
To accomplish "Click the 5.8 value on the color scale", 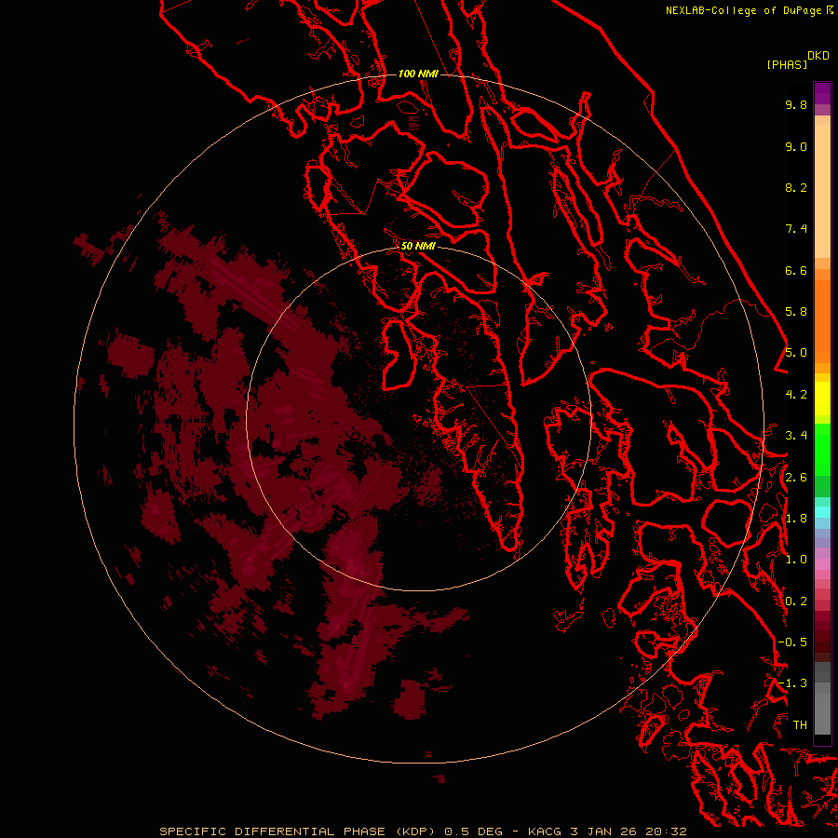I will click(x=796, y=312).
